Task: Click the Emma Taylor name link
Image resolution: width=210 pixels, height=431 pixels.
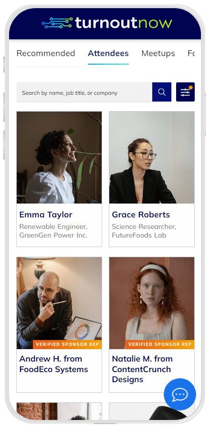Action: coord(46,215)
